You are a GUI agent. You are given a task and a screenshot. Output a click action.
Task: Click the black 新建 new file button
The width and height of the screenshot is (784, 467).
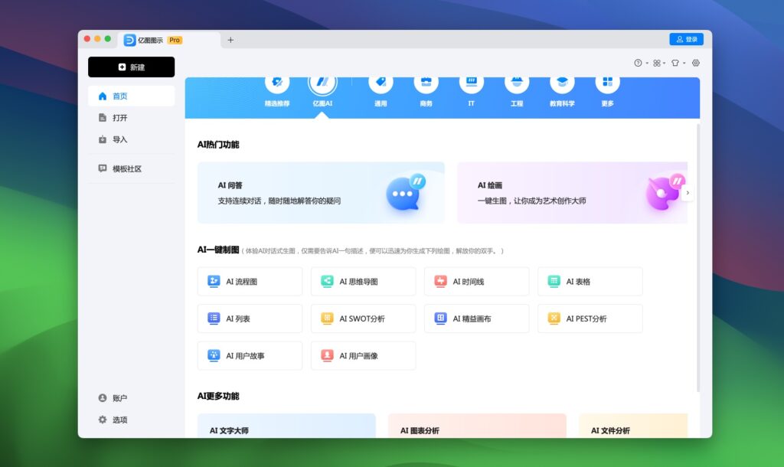click(x=132, y=67)
